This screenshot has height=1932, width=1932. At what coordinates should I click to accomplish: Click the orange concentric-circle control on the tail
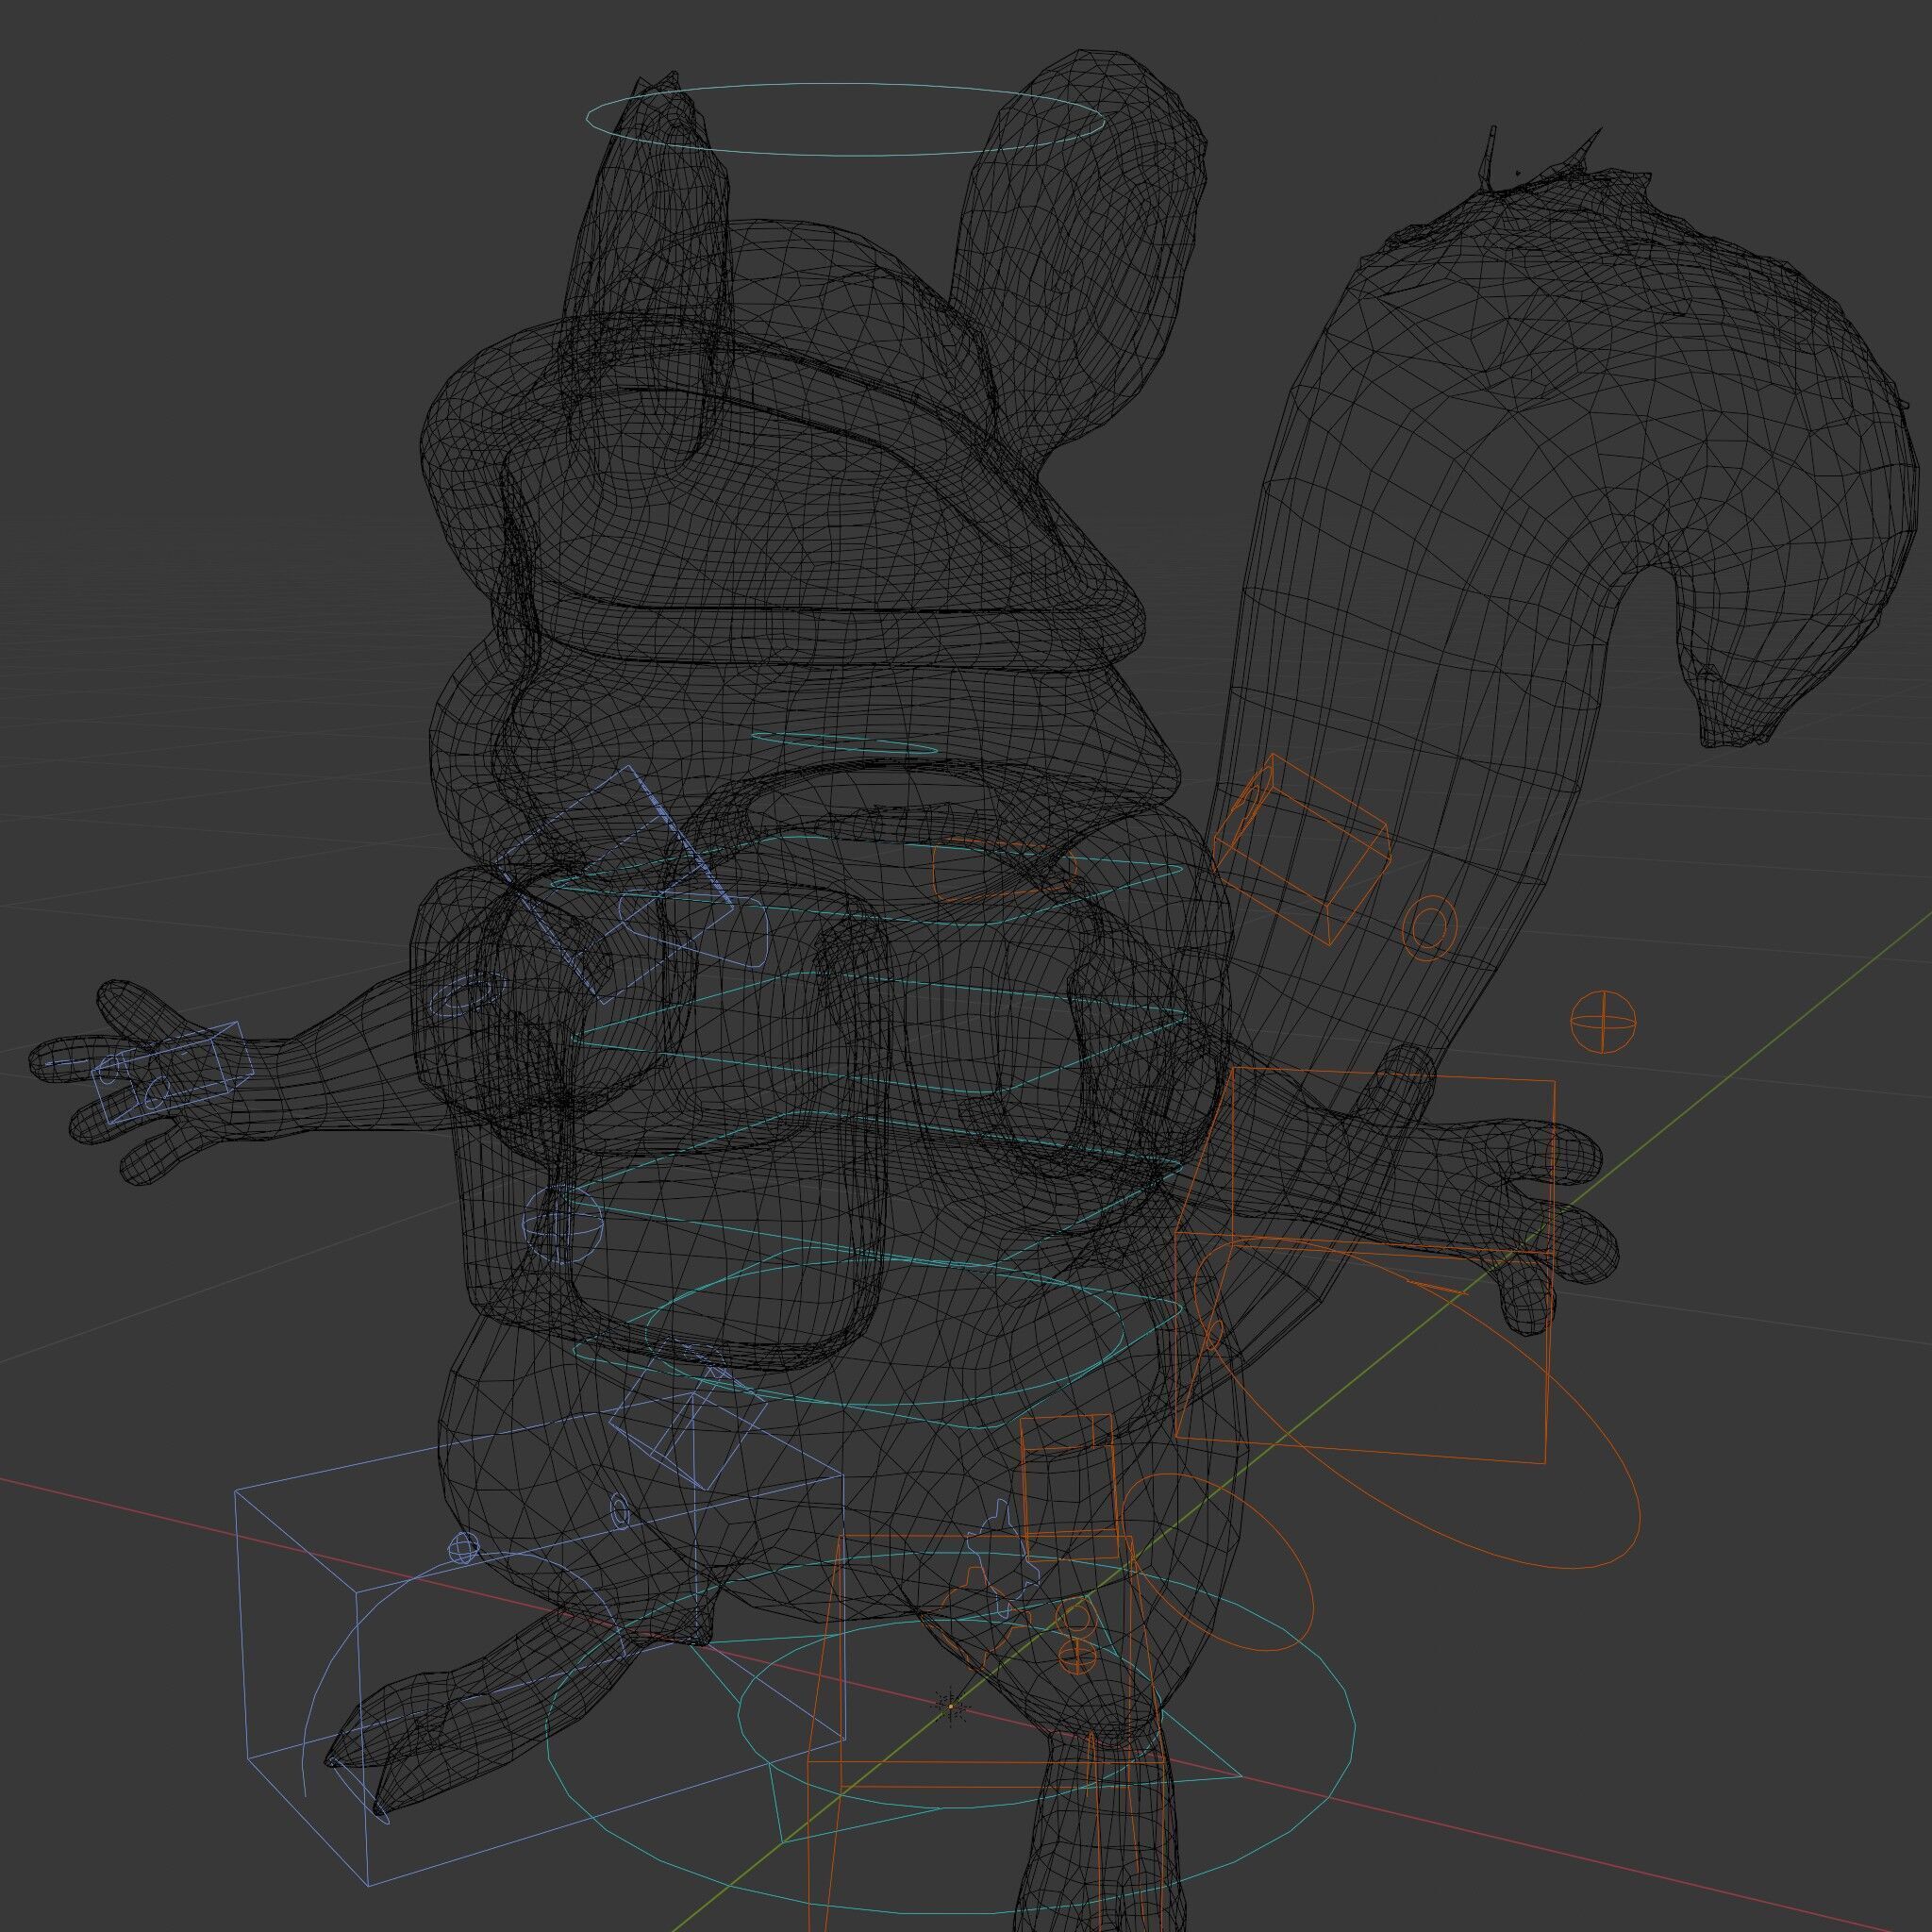(1430, 928)
